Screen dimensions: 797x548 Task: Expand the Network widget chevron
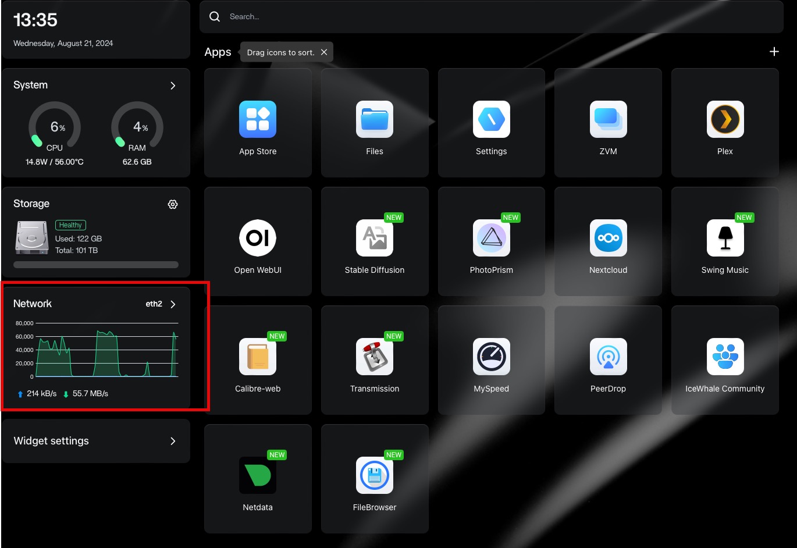tap(173, 304)
